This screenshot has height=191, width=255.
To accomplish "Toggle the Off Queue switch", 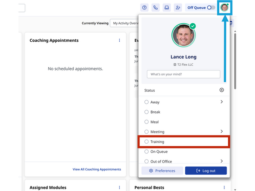I will click(211, 8).
